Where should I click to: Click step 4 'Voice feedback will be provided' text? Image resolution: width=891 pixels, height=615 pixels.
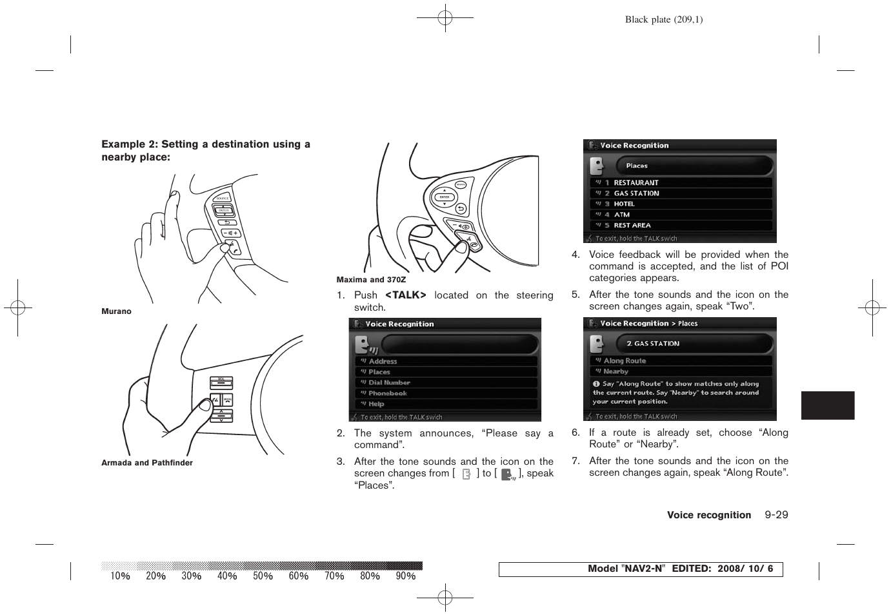688,266
